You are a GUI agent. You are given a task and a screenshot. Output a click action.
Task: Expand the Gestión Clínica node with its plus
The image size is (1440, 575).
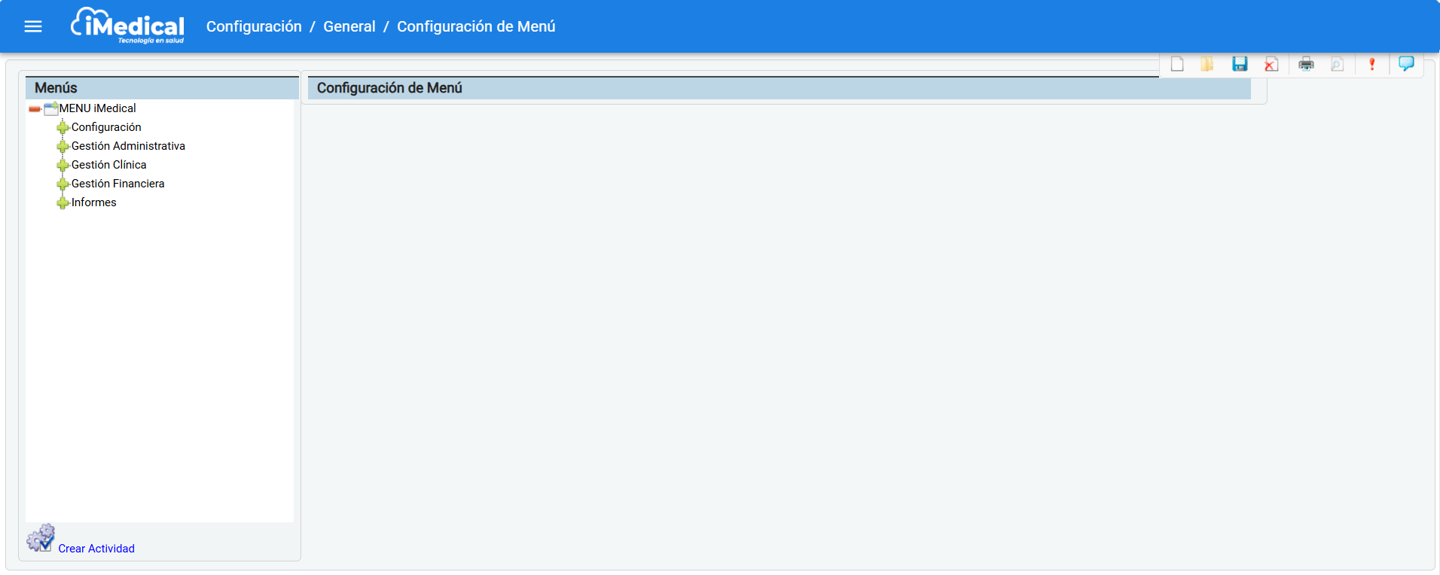pos(63,166)
